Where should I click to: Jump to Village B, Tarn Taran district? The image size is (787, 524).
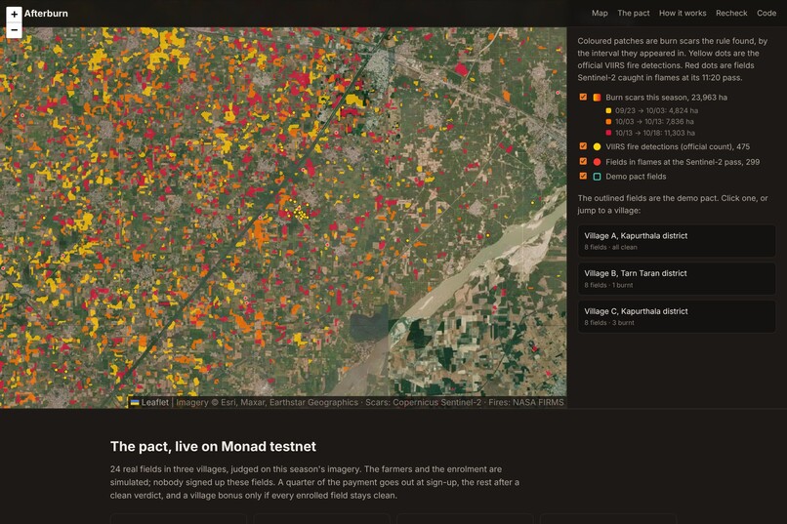tap(677, 279)
